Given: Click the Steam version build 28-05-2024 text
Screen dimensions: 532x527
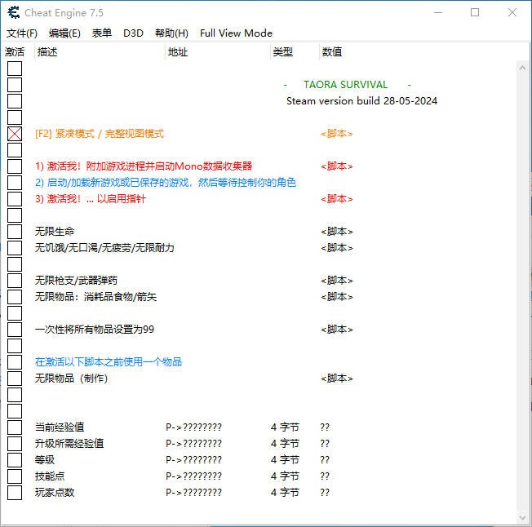Looking at the screenshot, I should click(x=361, y=100).
